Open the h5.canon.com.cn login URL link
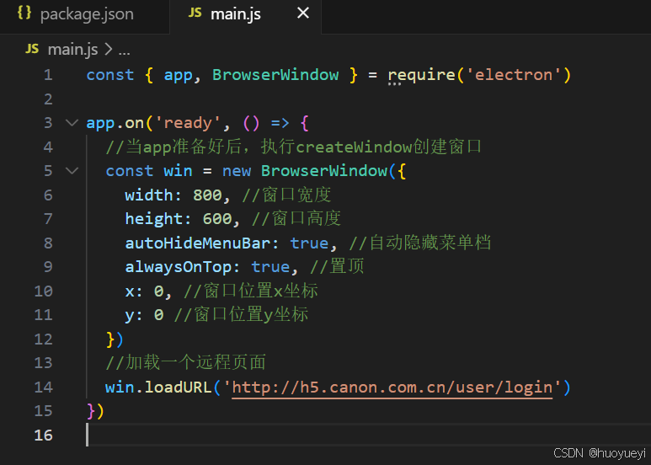This screenshot has height=465, width=651. (392, 387)
